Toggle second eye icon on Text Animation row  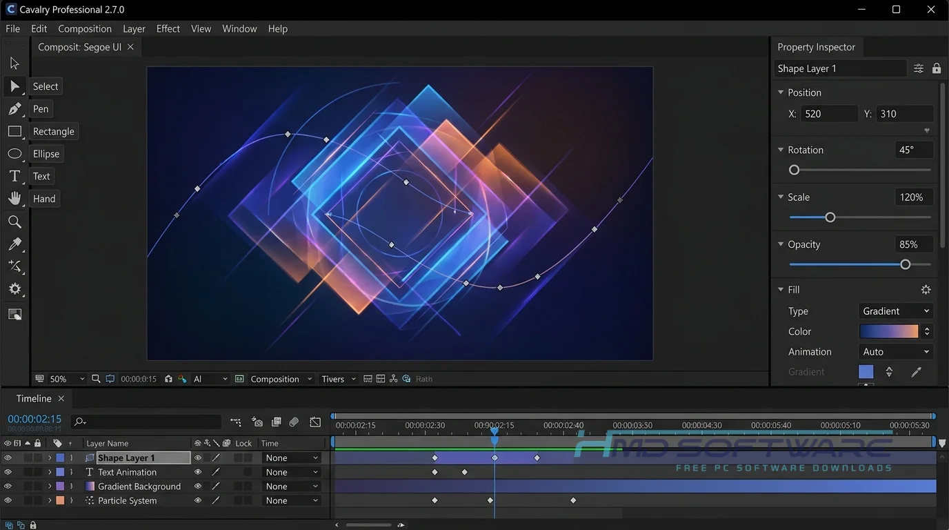[198, 472]
